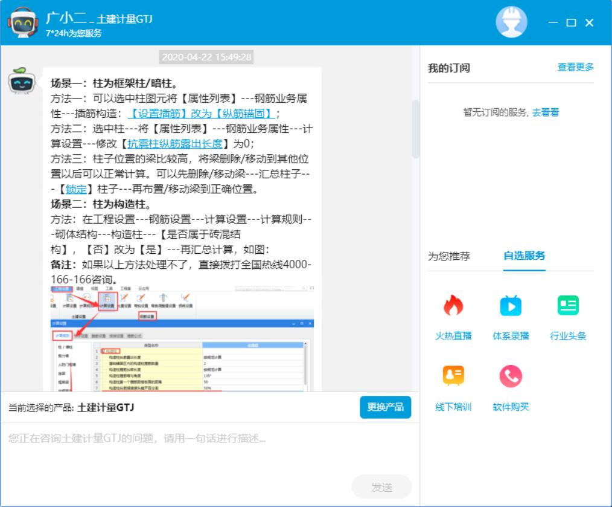Click 更换产品 button

point(385,407)
